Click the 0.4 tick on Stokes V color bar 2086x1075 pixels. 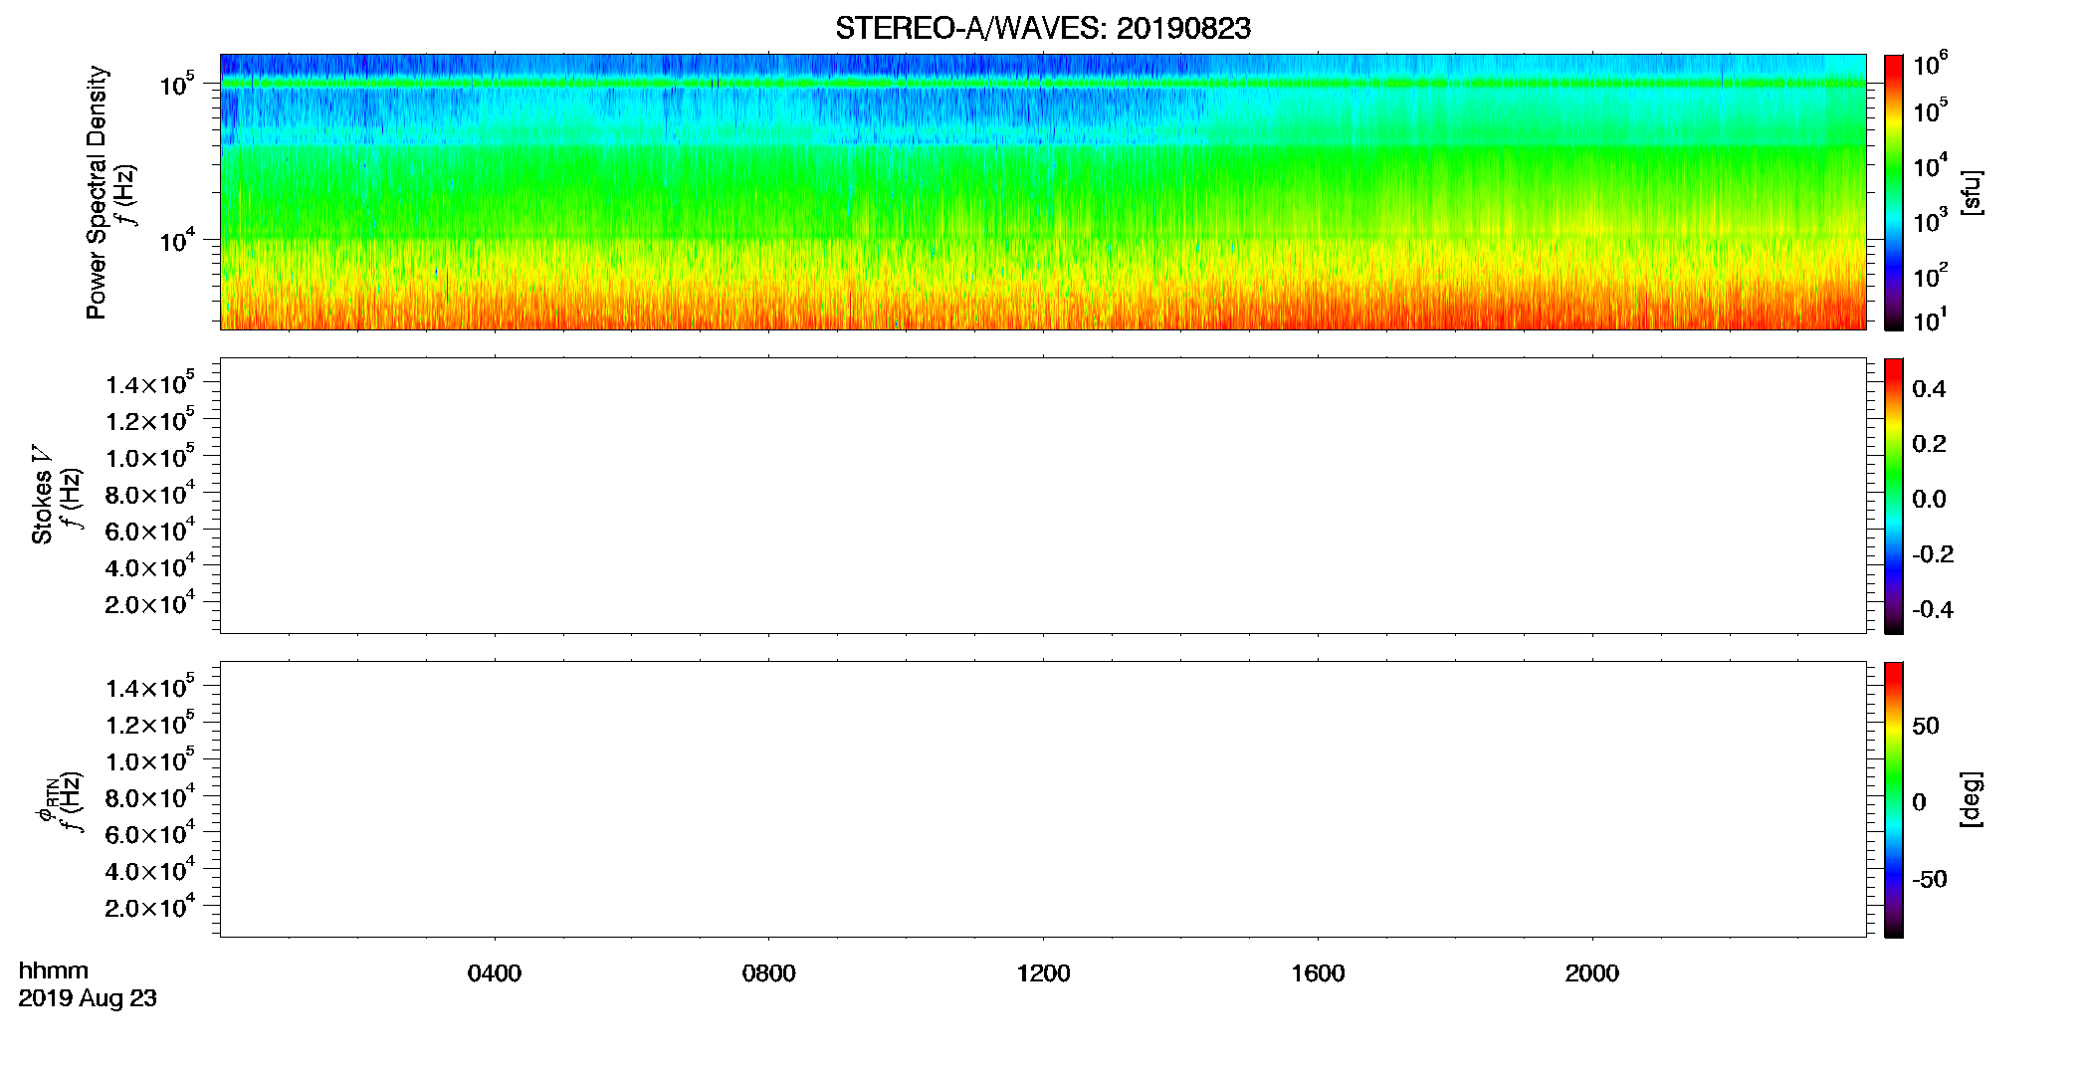point(1929,389)
